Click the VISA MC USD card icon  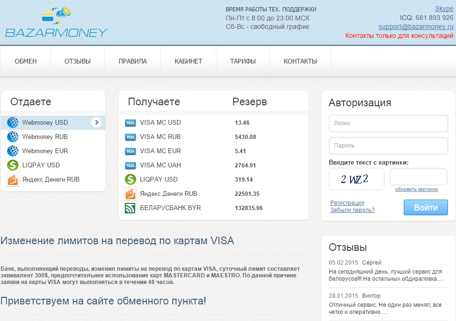coord(130,123)
